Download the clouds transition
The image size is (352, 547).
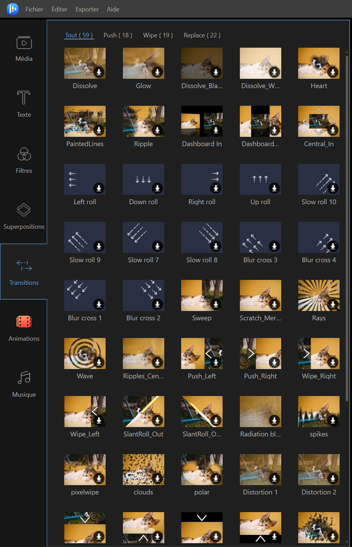tap(157, 478)
